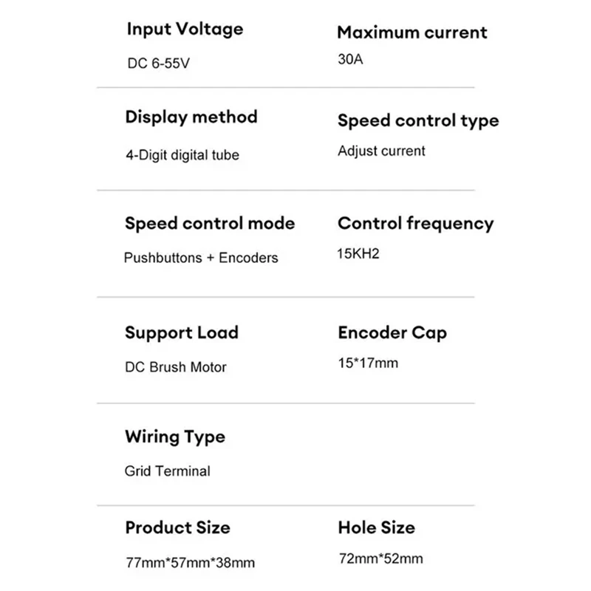Select the Pushbuttons + Encoders text
Screen dimensions: 591x591
[x=201, y=258]
